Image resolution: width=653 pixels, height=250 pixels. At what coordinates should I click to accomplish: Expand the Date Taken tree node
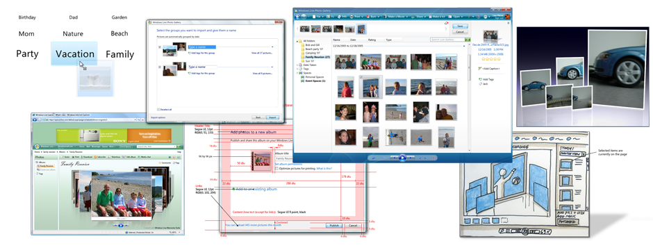[298, 65]
